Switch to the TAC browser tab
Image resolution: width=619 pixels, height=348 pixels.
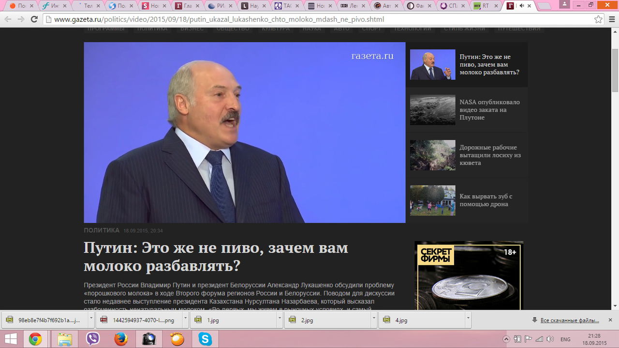pyautogui.click(x=286, y=6)
